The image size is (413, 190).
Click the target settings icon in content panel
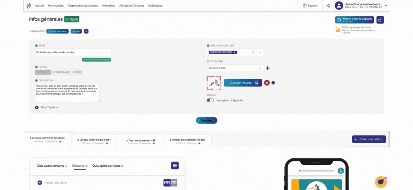click(x=175, y=165)
